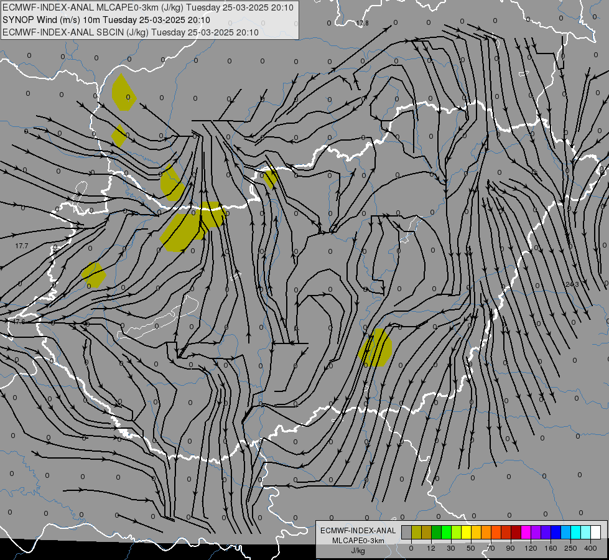
Task: Pick the dark mustard swatch before 12
Action: point(427,532)
